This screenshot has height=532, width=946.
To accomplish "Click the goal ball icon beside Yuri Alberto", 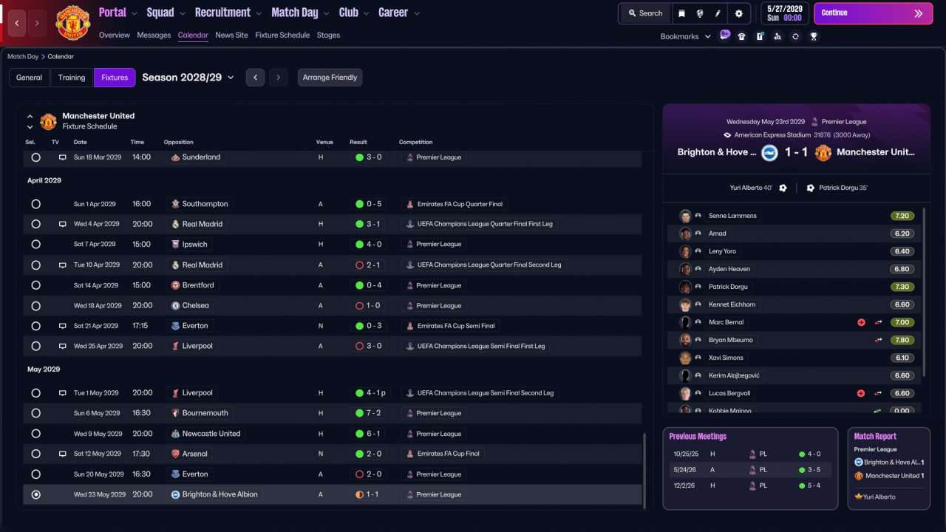I will [x=783, y=188].
